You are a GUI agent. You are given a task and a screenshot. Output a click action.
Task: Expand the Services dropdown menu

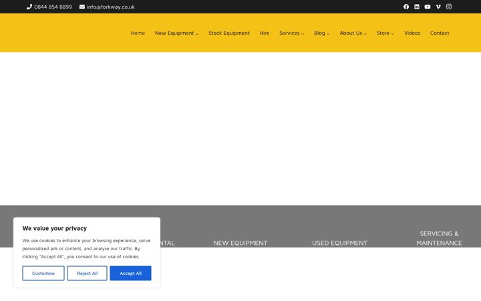pyautogui.click(x=292, y=33)
